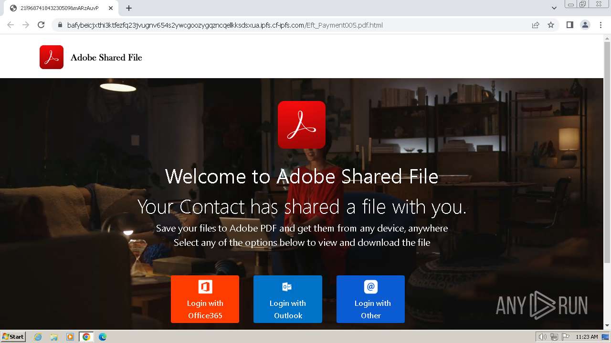611x343 pixels.
Task: Toggle the browser side panel icon
Action: point(569,25)
